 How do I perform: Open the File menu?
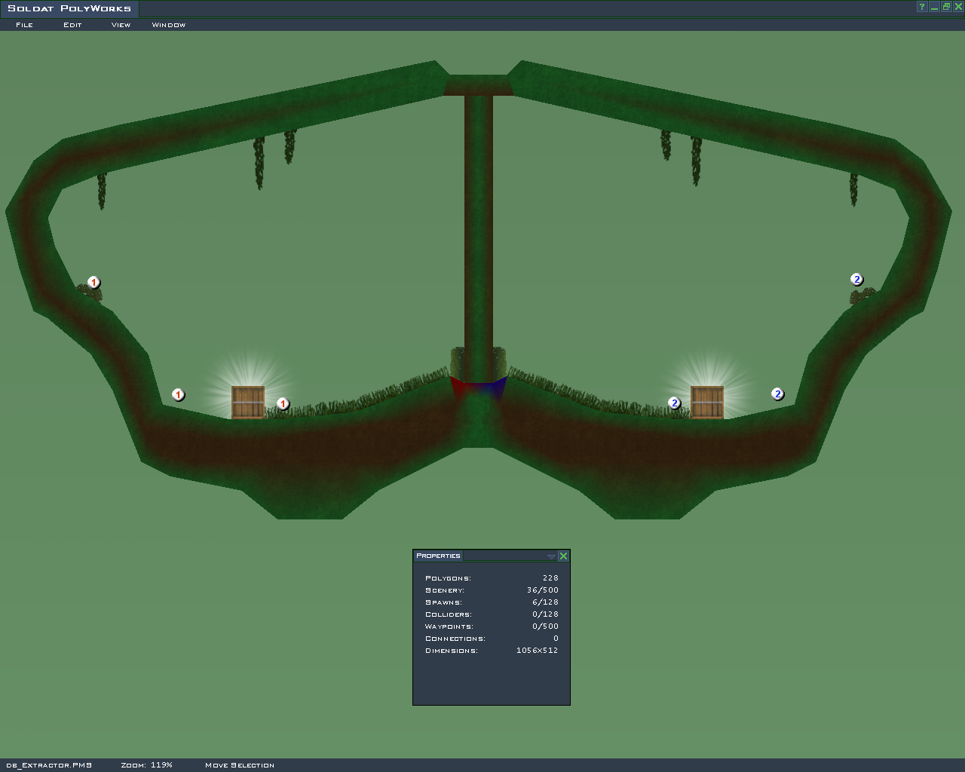[24, 25]
